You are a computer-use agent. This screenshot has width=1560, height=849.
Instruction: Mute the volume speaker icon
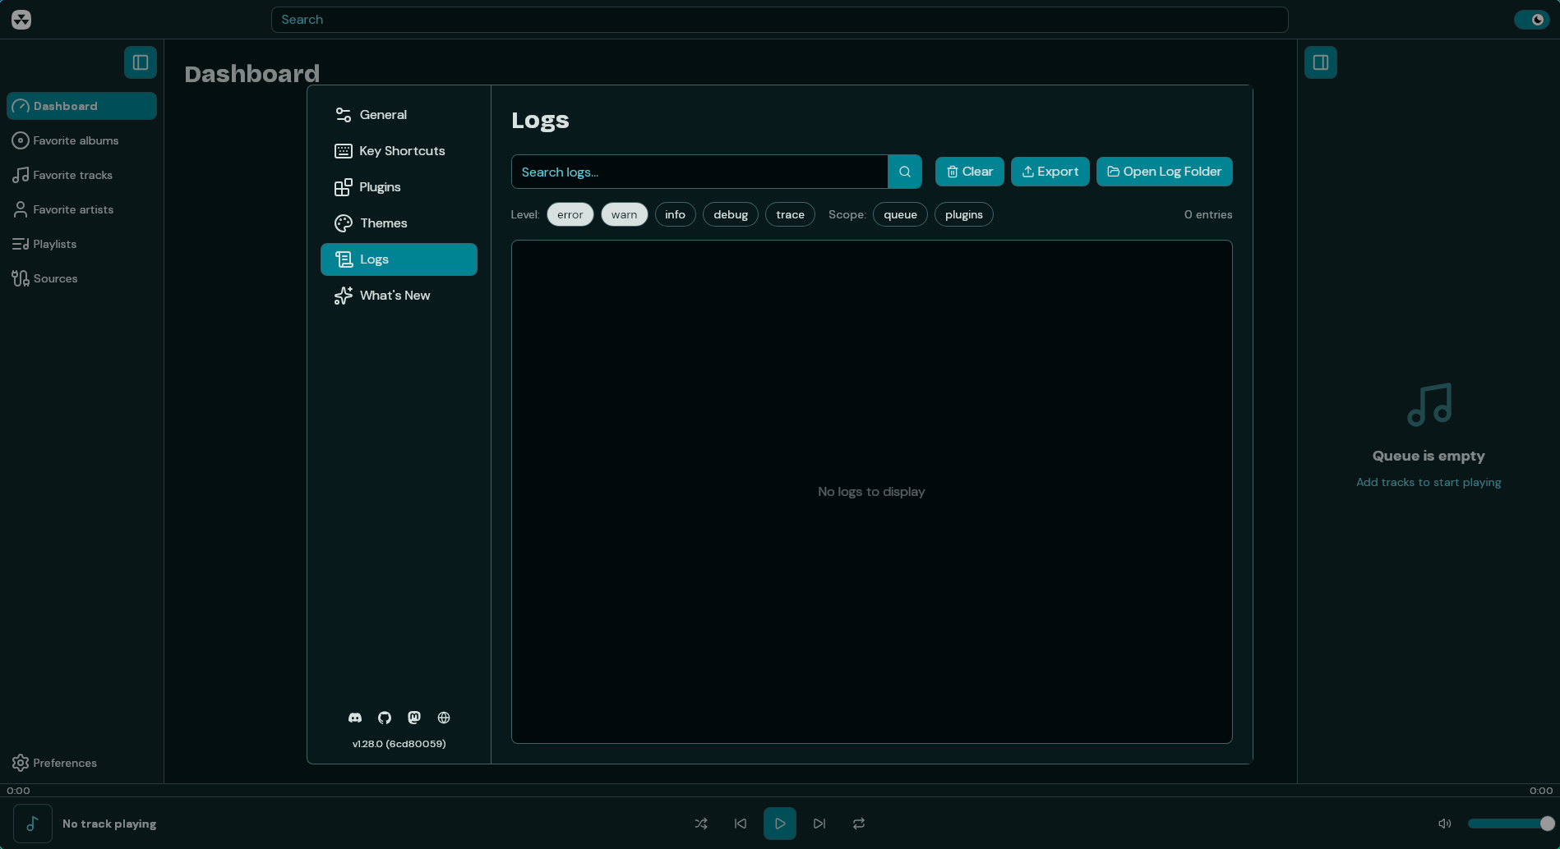tap(1444, 823)
